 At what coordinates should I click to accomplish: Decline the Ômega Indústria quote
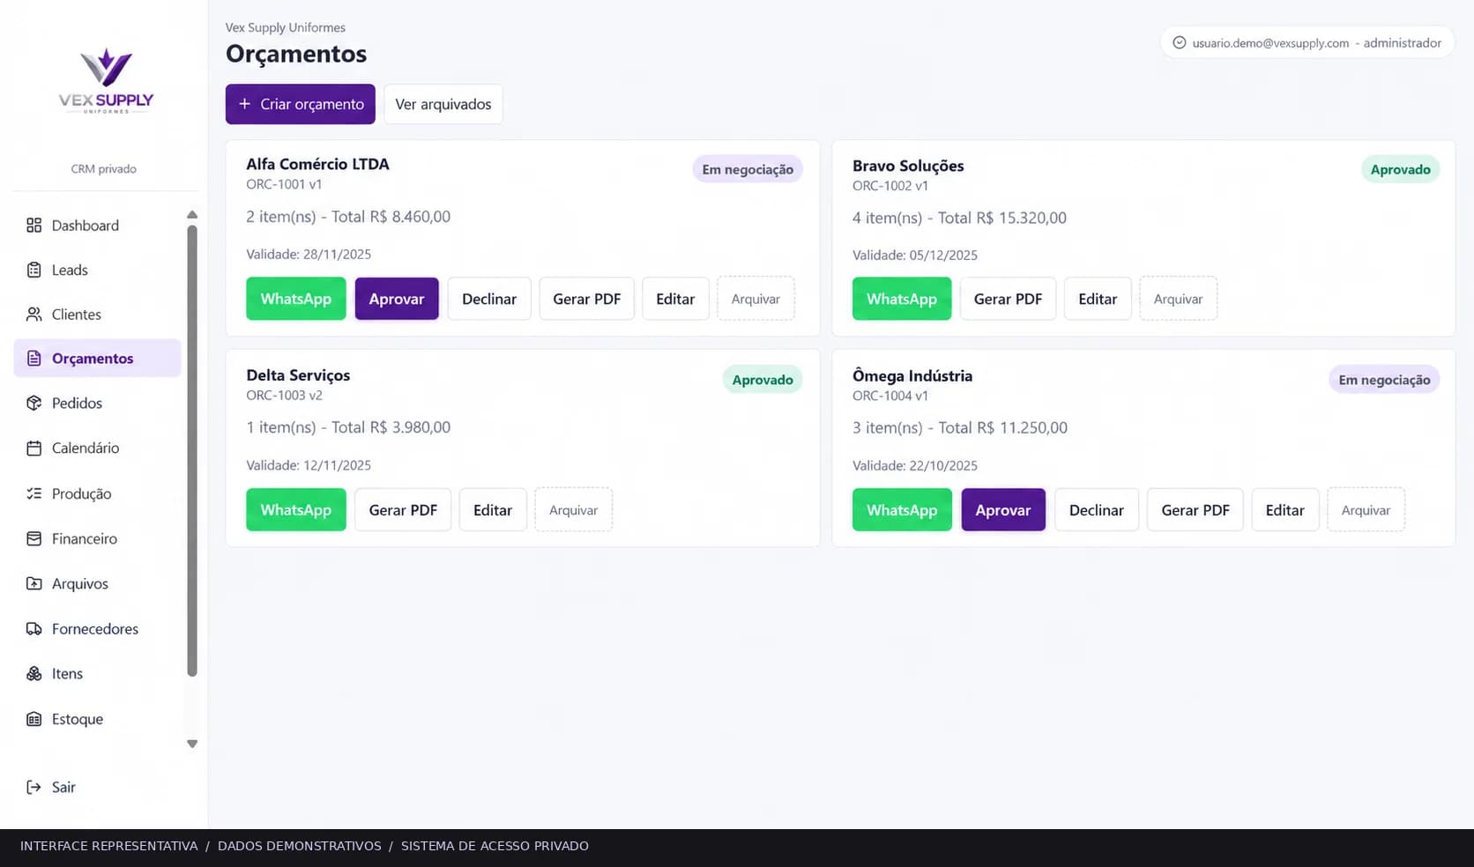click(1097, 510)
